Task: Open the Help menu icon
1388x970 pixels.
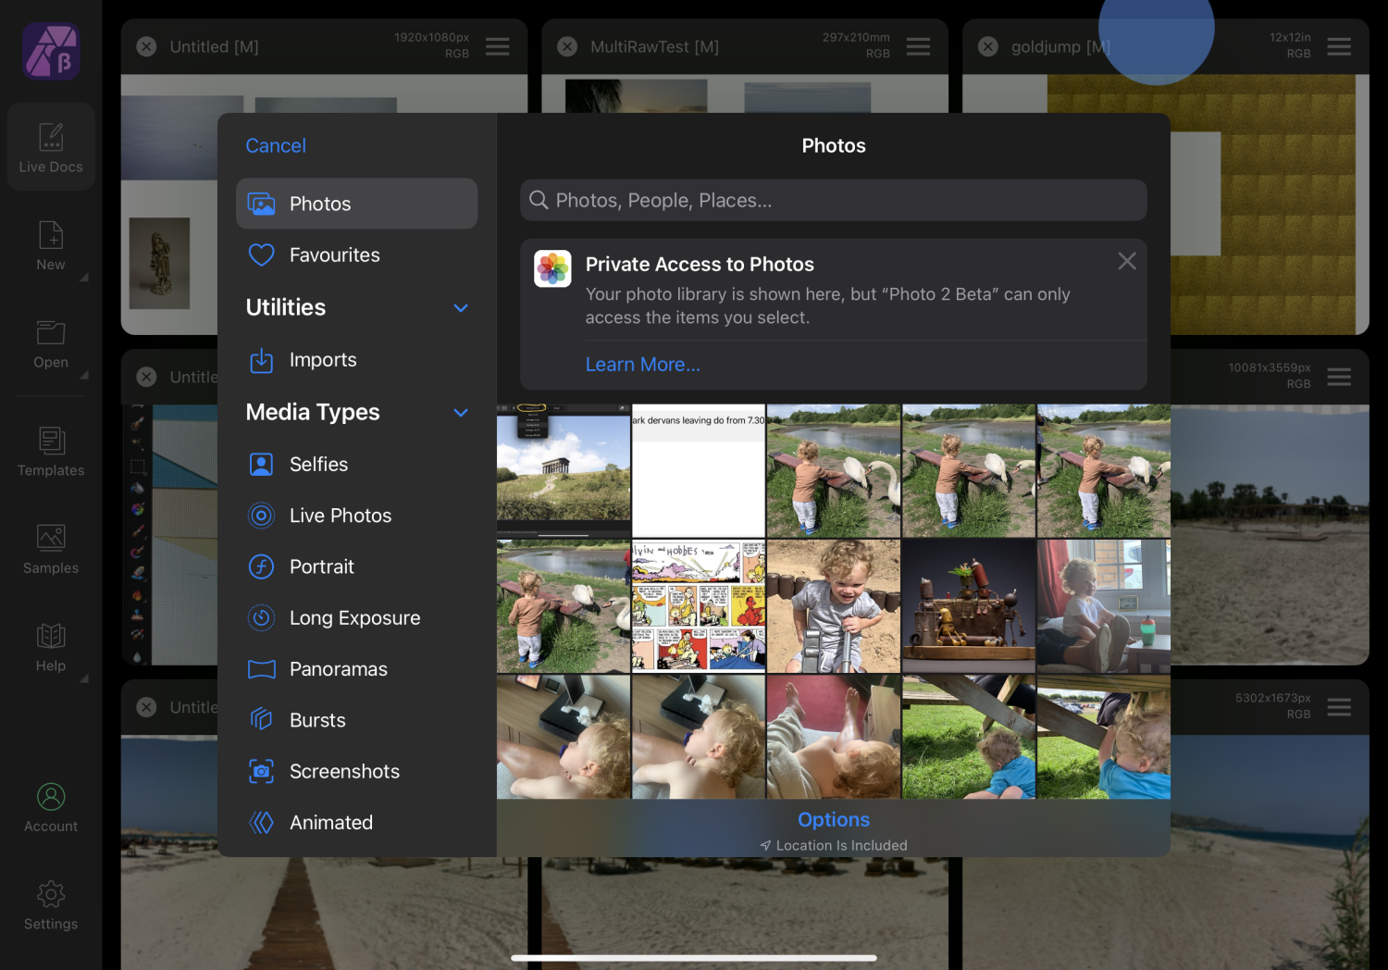Action: (51, 646)
